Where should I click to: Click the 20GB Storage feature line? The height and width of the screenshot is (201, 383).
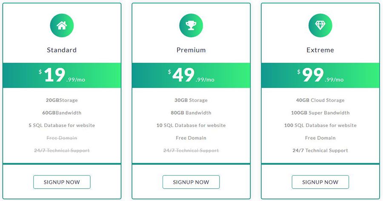pos(62,100)
